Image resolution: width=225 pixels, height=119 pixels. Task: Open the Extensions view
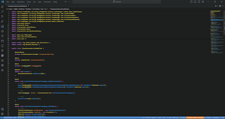pyautogui.click(x=2, y=26)
